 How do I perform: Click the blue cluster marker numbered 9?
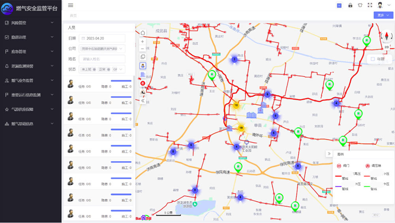point(275,116)
